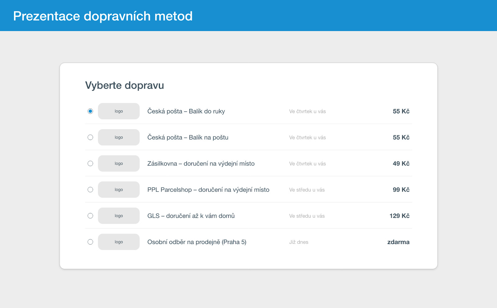The image size is (497, 308).
Task: Choose Zásilkovna delivery radio button
Action: pos(90,163)
